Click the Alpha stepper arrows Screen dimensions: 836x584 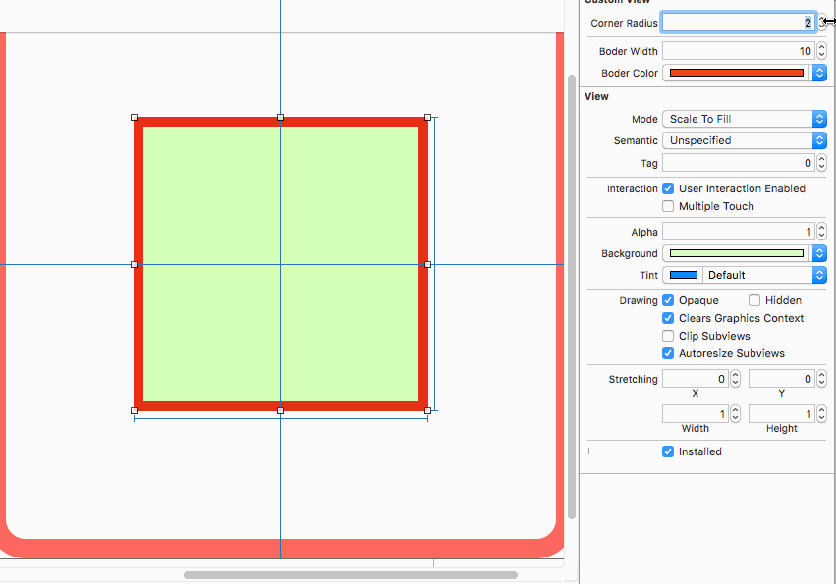coord(821,232)
